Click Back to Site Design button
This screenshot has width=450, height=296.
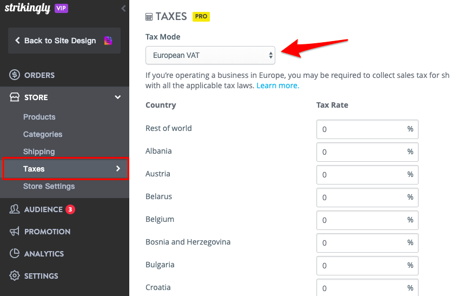(x=64, y=41)
